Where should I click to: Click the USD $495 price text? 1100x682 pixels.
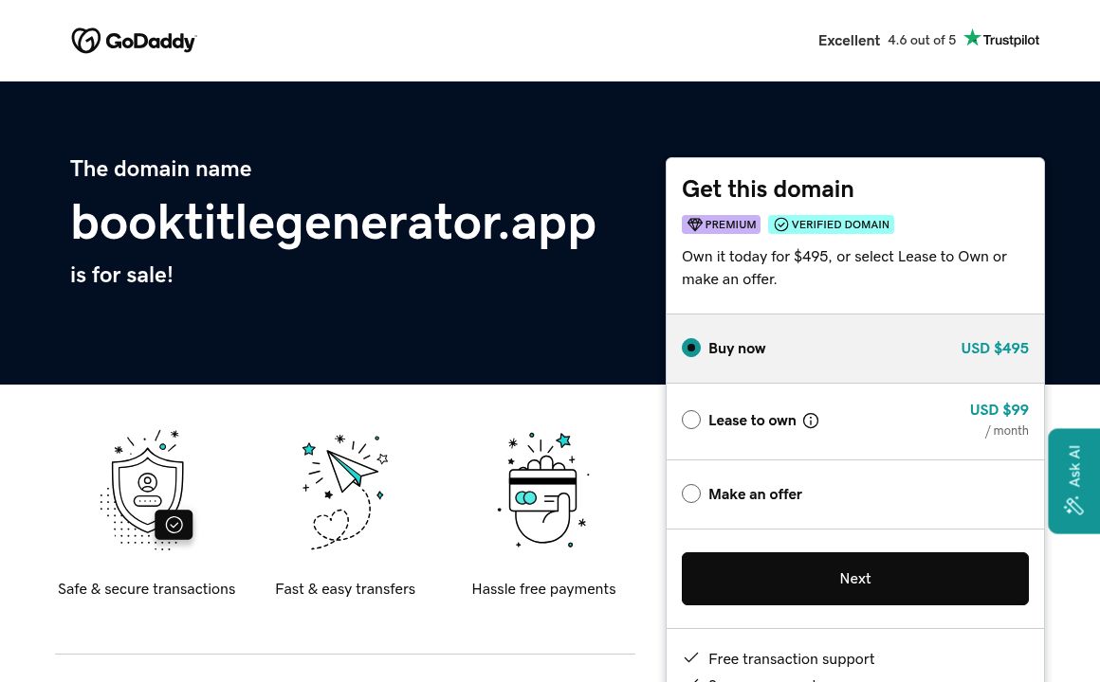[995, 348]
